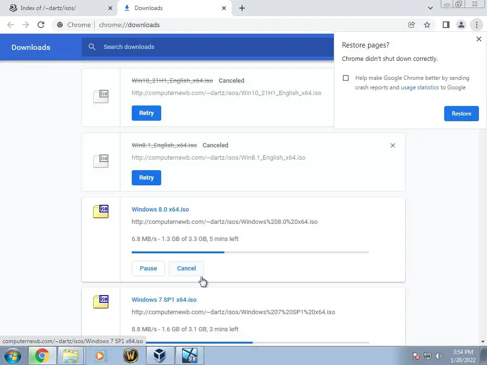Click the browser forward arrow
Screen dimensions: 487x365
(x=26, y=25)
